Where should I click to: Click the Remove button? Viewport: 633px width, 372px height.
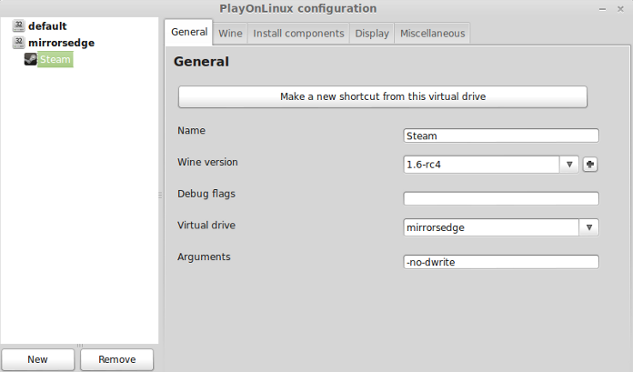[117, 359]
